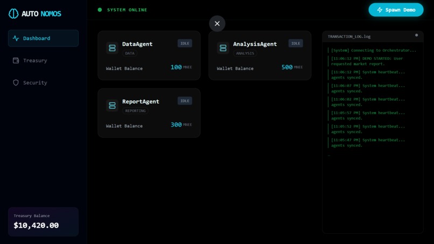
Task: Open the Dashboard menu item
Action: 43,38
